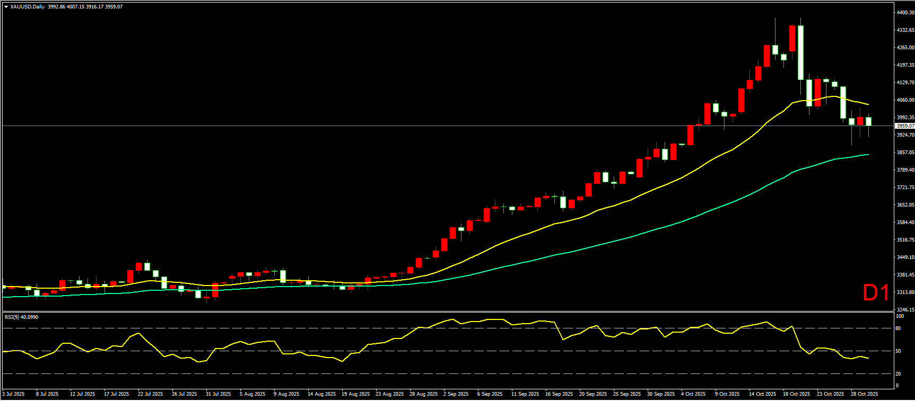Click the end of the yellow RSI line
Screen dimensions: 915x401
868,359
